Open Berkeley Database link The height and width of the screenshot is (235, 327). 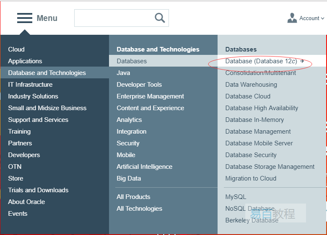point(252,220)
